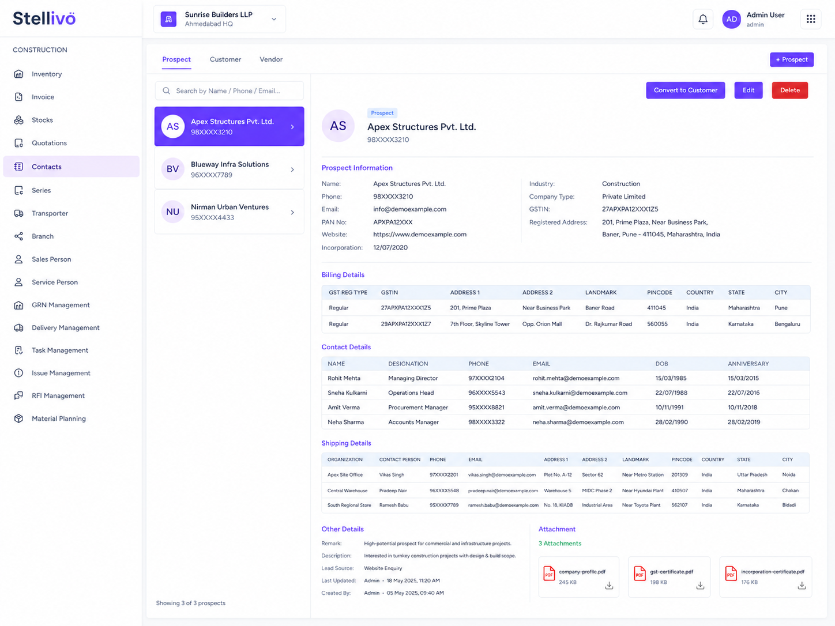
Task: Click the GRN Management icon
Action: point(18,305)
